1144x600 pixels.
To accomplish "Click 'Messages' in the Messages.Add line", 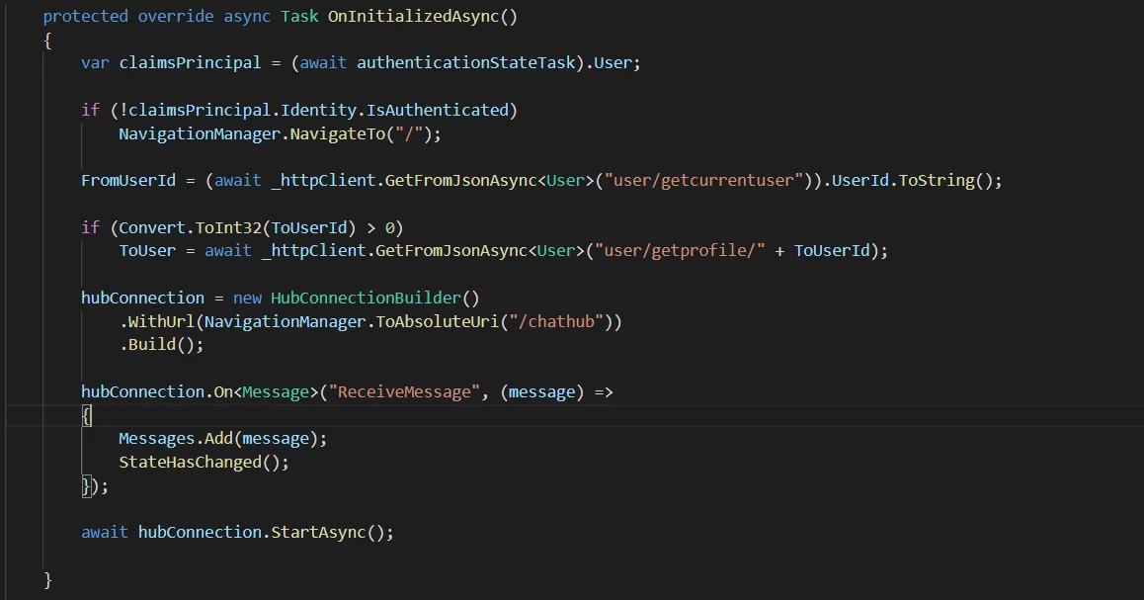I will coord(157,439).
